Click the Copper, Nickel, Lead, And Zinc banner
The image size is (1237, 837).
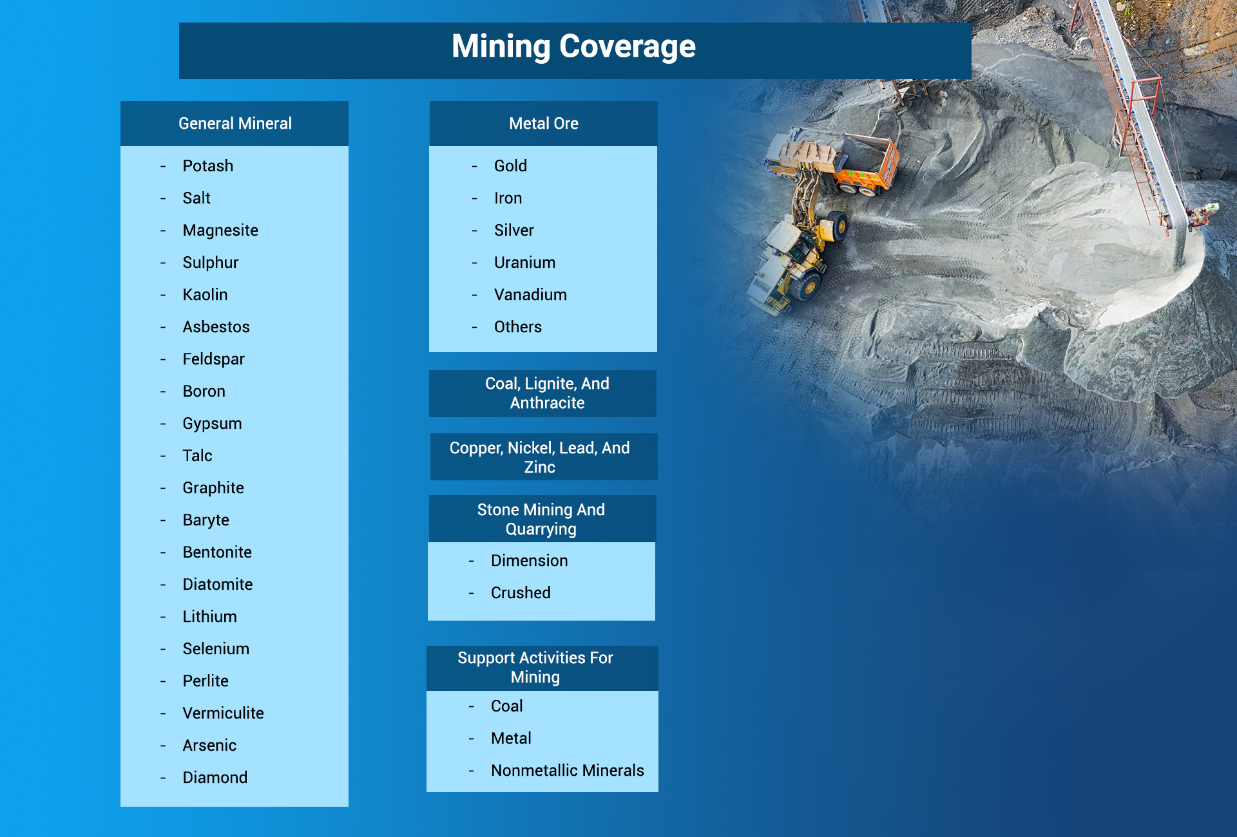(x=542, y=456)
